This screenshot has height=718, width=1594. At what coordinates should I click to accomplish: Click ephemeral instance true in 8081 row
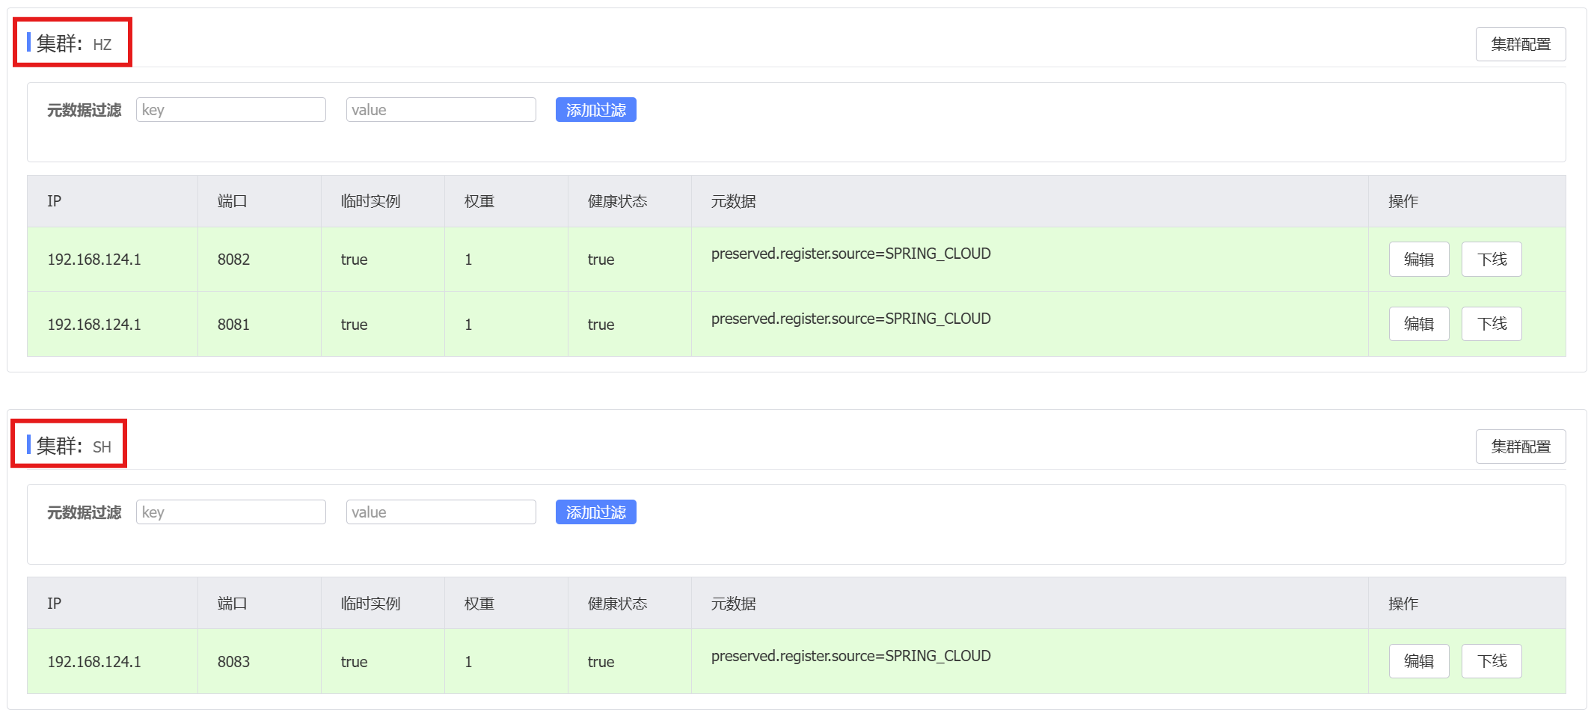354,325
